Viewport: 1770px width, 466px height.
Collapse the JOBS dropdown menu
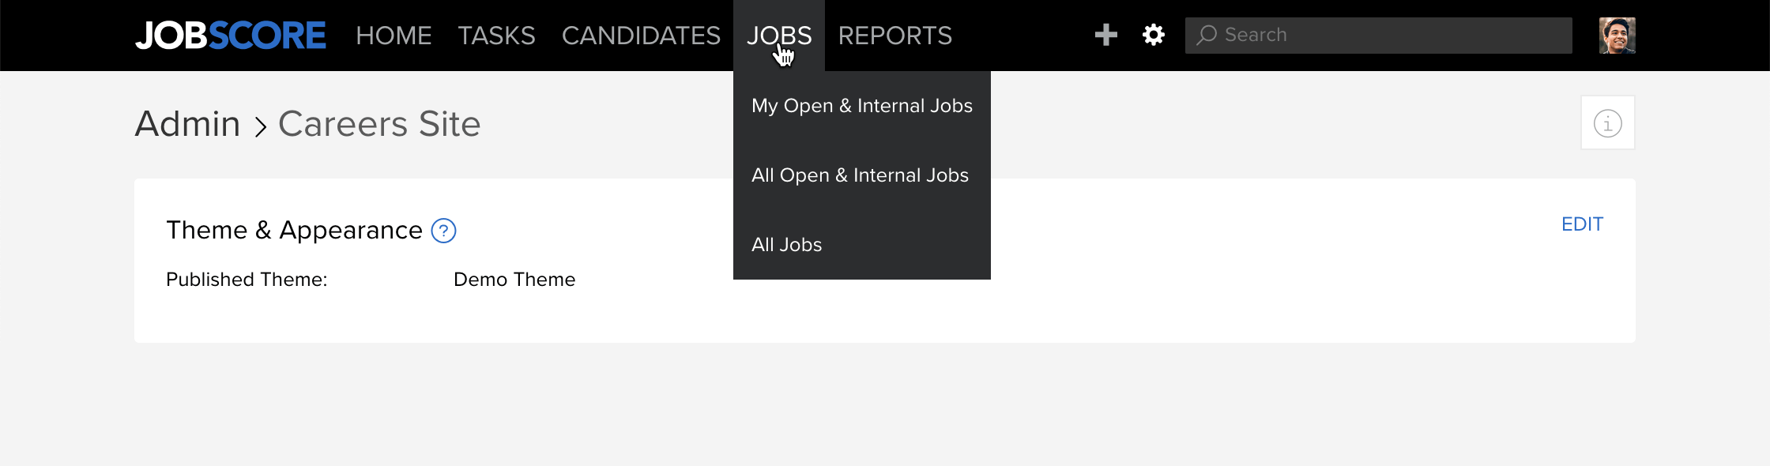tap(779, 36)
